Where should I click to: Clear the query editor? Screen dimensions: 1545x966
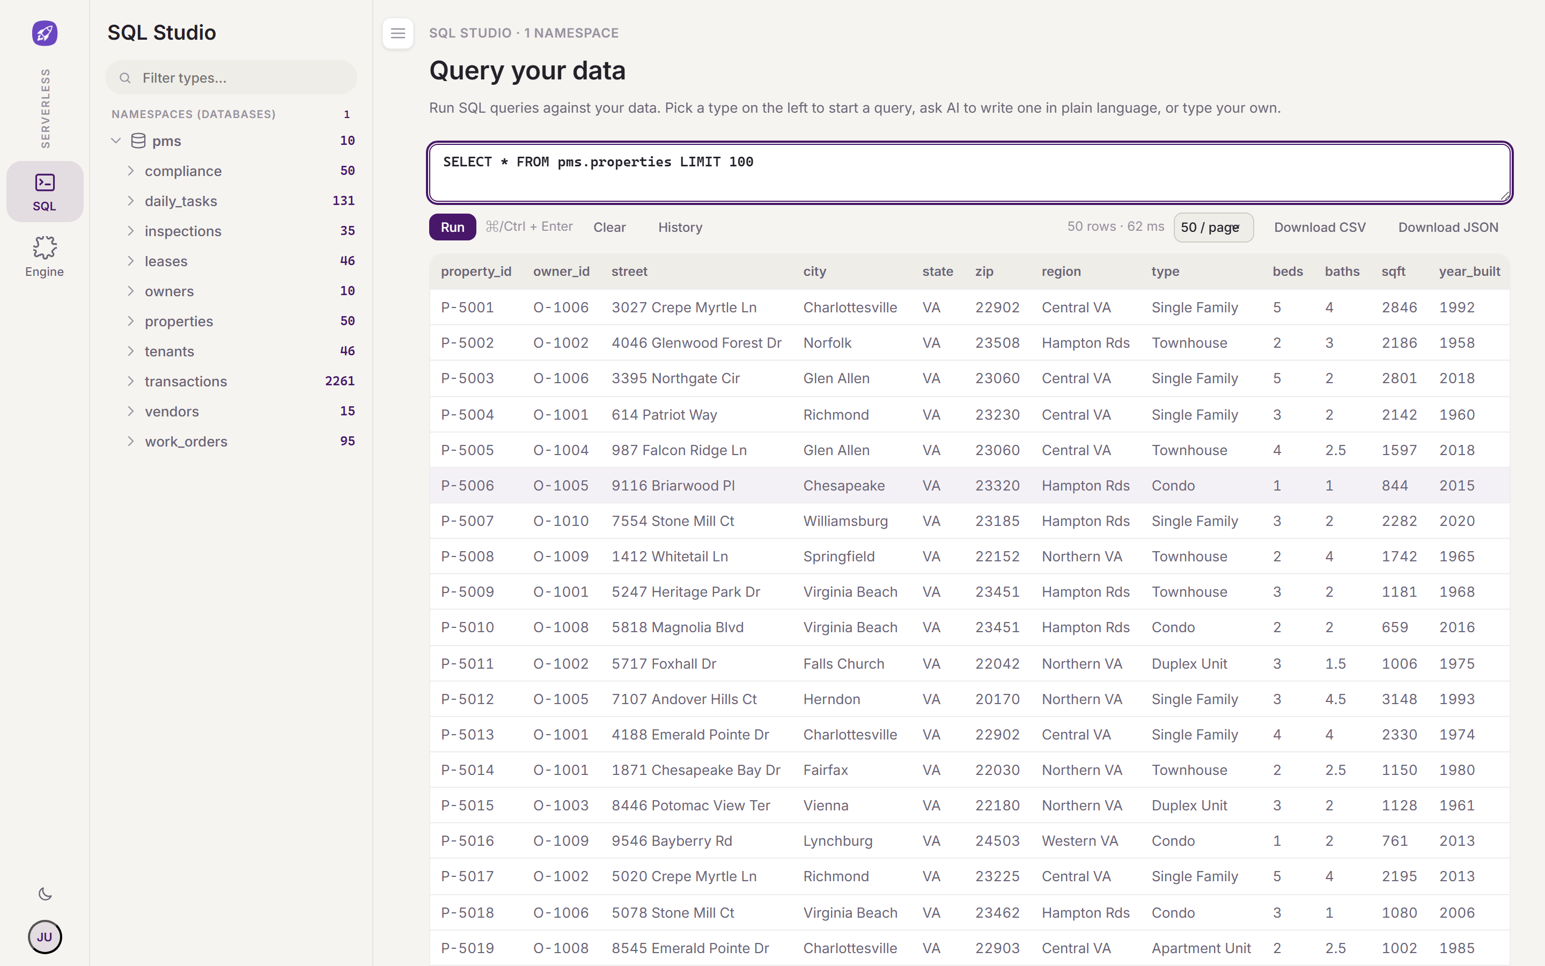click(609, 227)
